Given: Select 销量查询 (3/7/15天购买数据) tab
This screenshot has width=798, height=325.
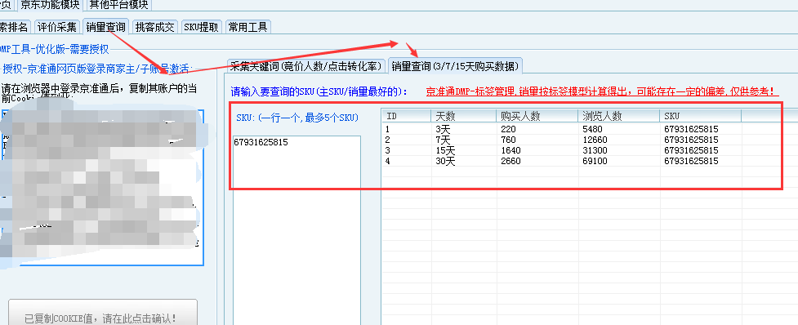Looking at the screenshot, I should [455, 65].
